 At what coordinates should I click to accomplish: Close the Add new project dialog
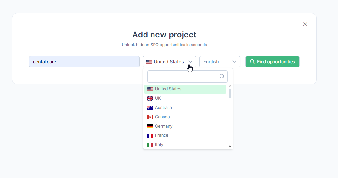tap(305, 24)
